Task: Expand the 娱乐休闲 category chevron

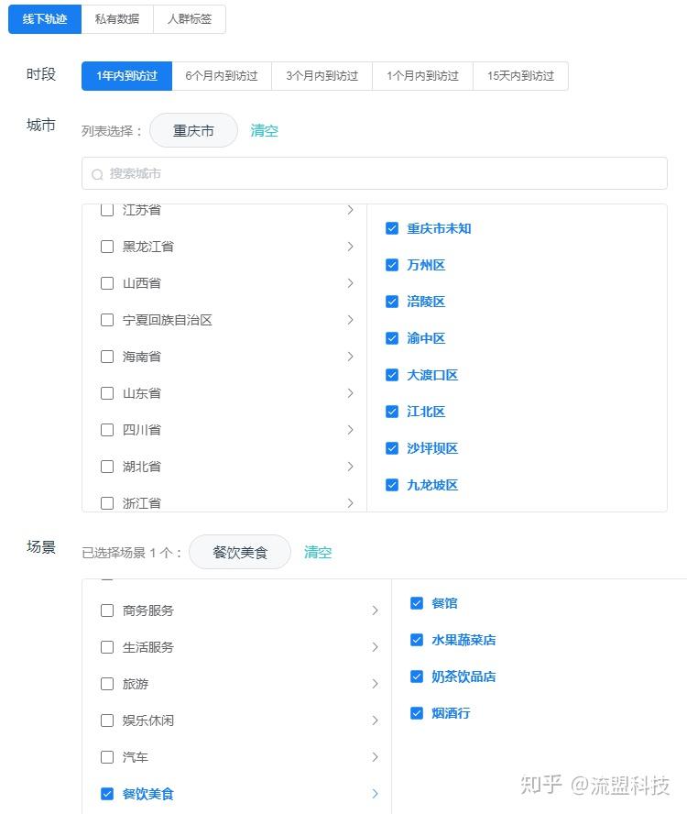Action: [x=375, y=720]
